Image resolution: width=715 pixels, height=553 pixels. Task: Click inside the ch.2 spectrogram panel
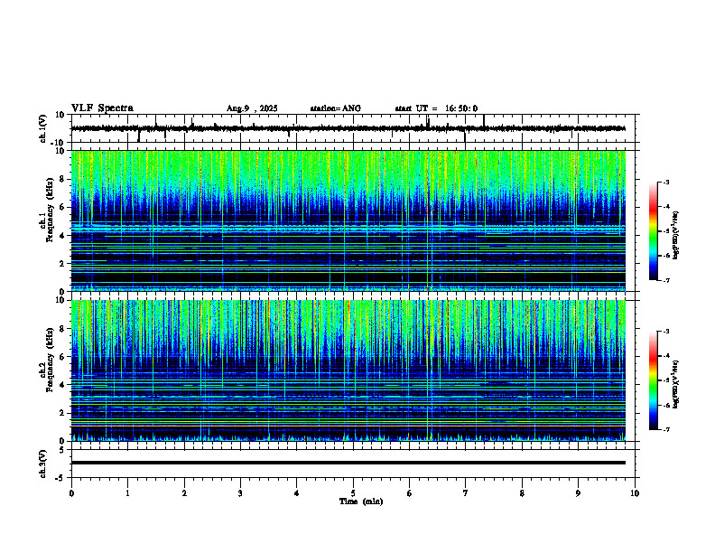coord(348,370)
